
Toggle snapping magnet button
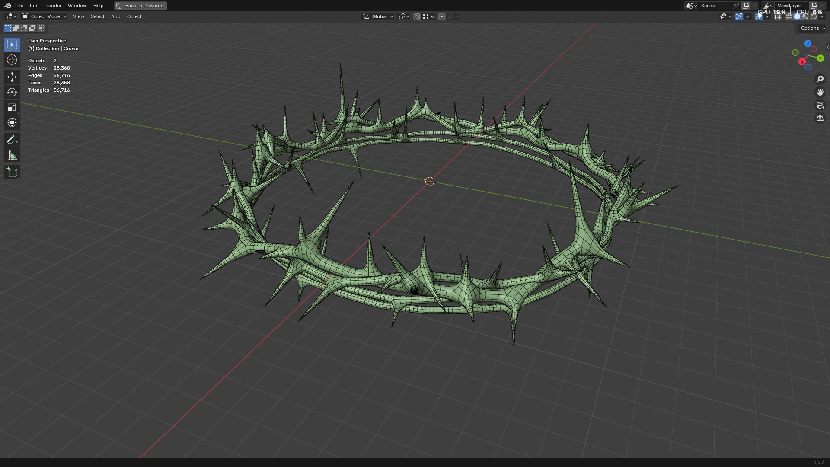click(x=417, y=16)
